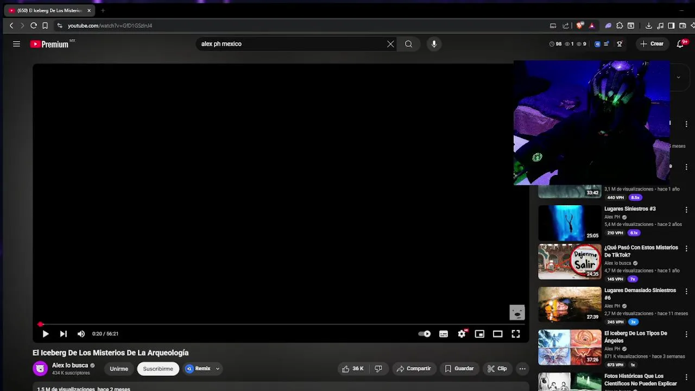The width and height of the screenshot is (695, 391).
Task: Open Fotos Históricas Que Los Científicos No Pueden Explicar
Action: (641, 380)
